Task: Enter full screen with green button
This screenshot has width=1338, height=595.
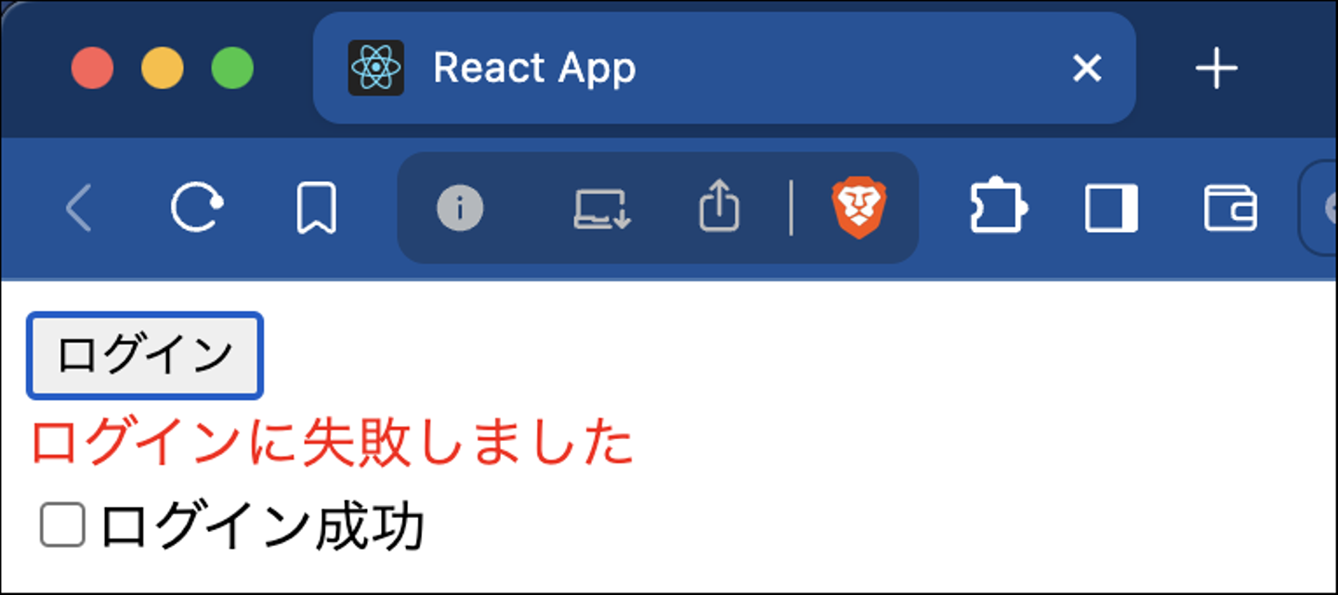Action: 232,69
